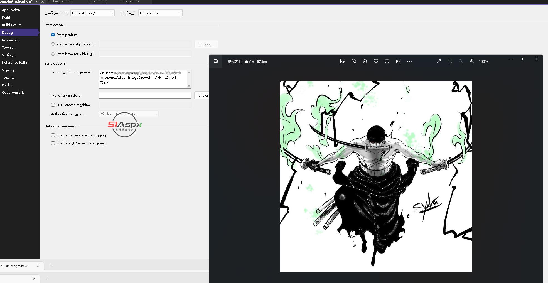Open the Settings properties page
548x283 pixels.
click(8, 55)
